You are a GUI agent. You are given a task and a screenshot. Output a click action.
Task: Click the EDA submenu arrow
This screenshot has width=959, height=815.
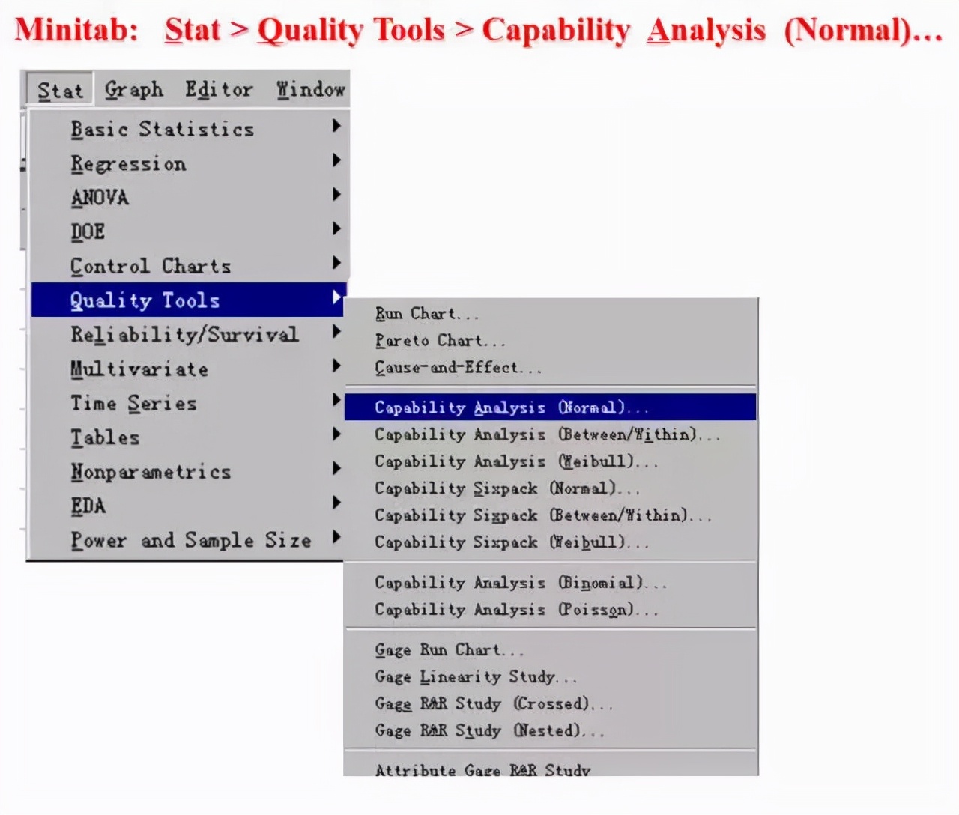pyautogui.click(x=336, y=503)
